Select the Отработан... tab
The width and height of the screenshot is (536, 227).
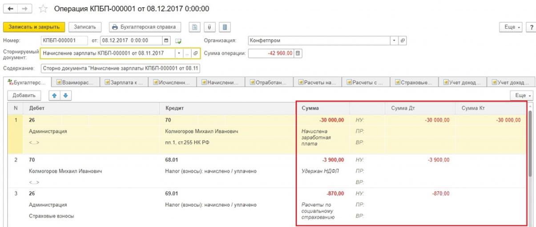(x=269, y=82)
